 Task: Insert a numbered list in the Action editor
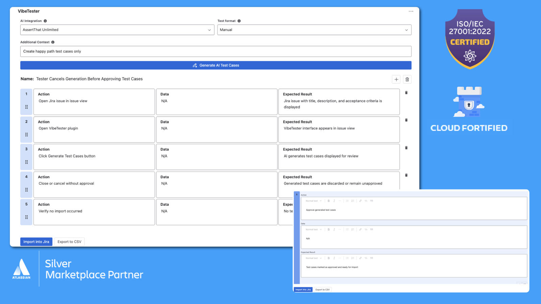coord(353,201)
